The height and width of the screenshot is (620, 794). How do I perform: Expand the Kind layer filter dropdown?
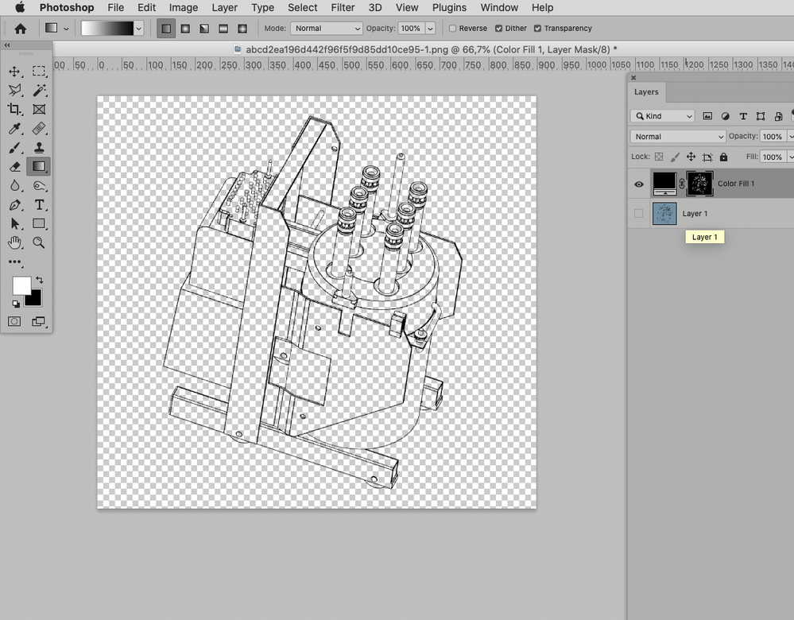pos(662,116)
